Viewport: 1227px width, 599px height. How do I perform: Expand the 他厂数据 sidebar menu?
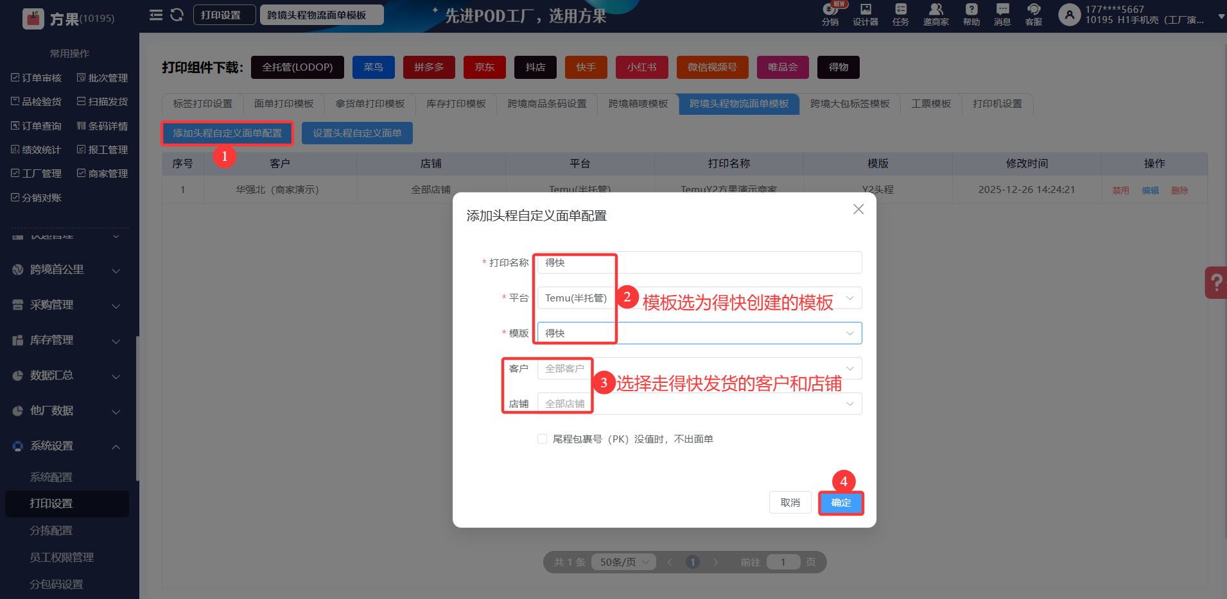tap(67, 411)
